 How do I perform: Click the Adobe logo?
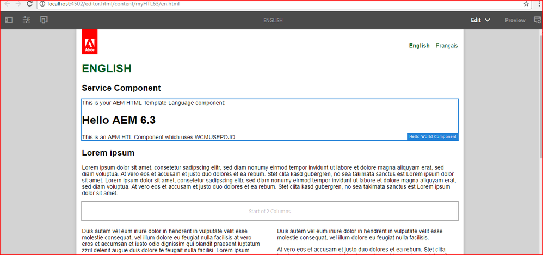pyautogui.click(x=90, y=42)
